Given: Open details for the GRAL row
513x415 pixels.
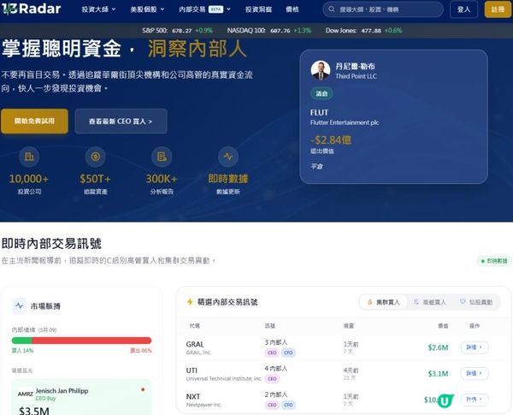Looking at the screenshot, I should coord(475,347).
